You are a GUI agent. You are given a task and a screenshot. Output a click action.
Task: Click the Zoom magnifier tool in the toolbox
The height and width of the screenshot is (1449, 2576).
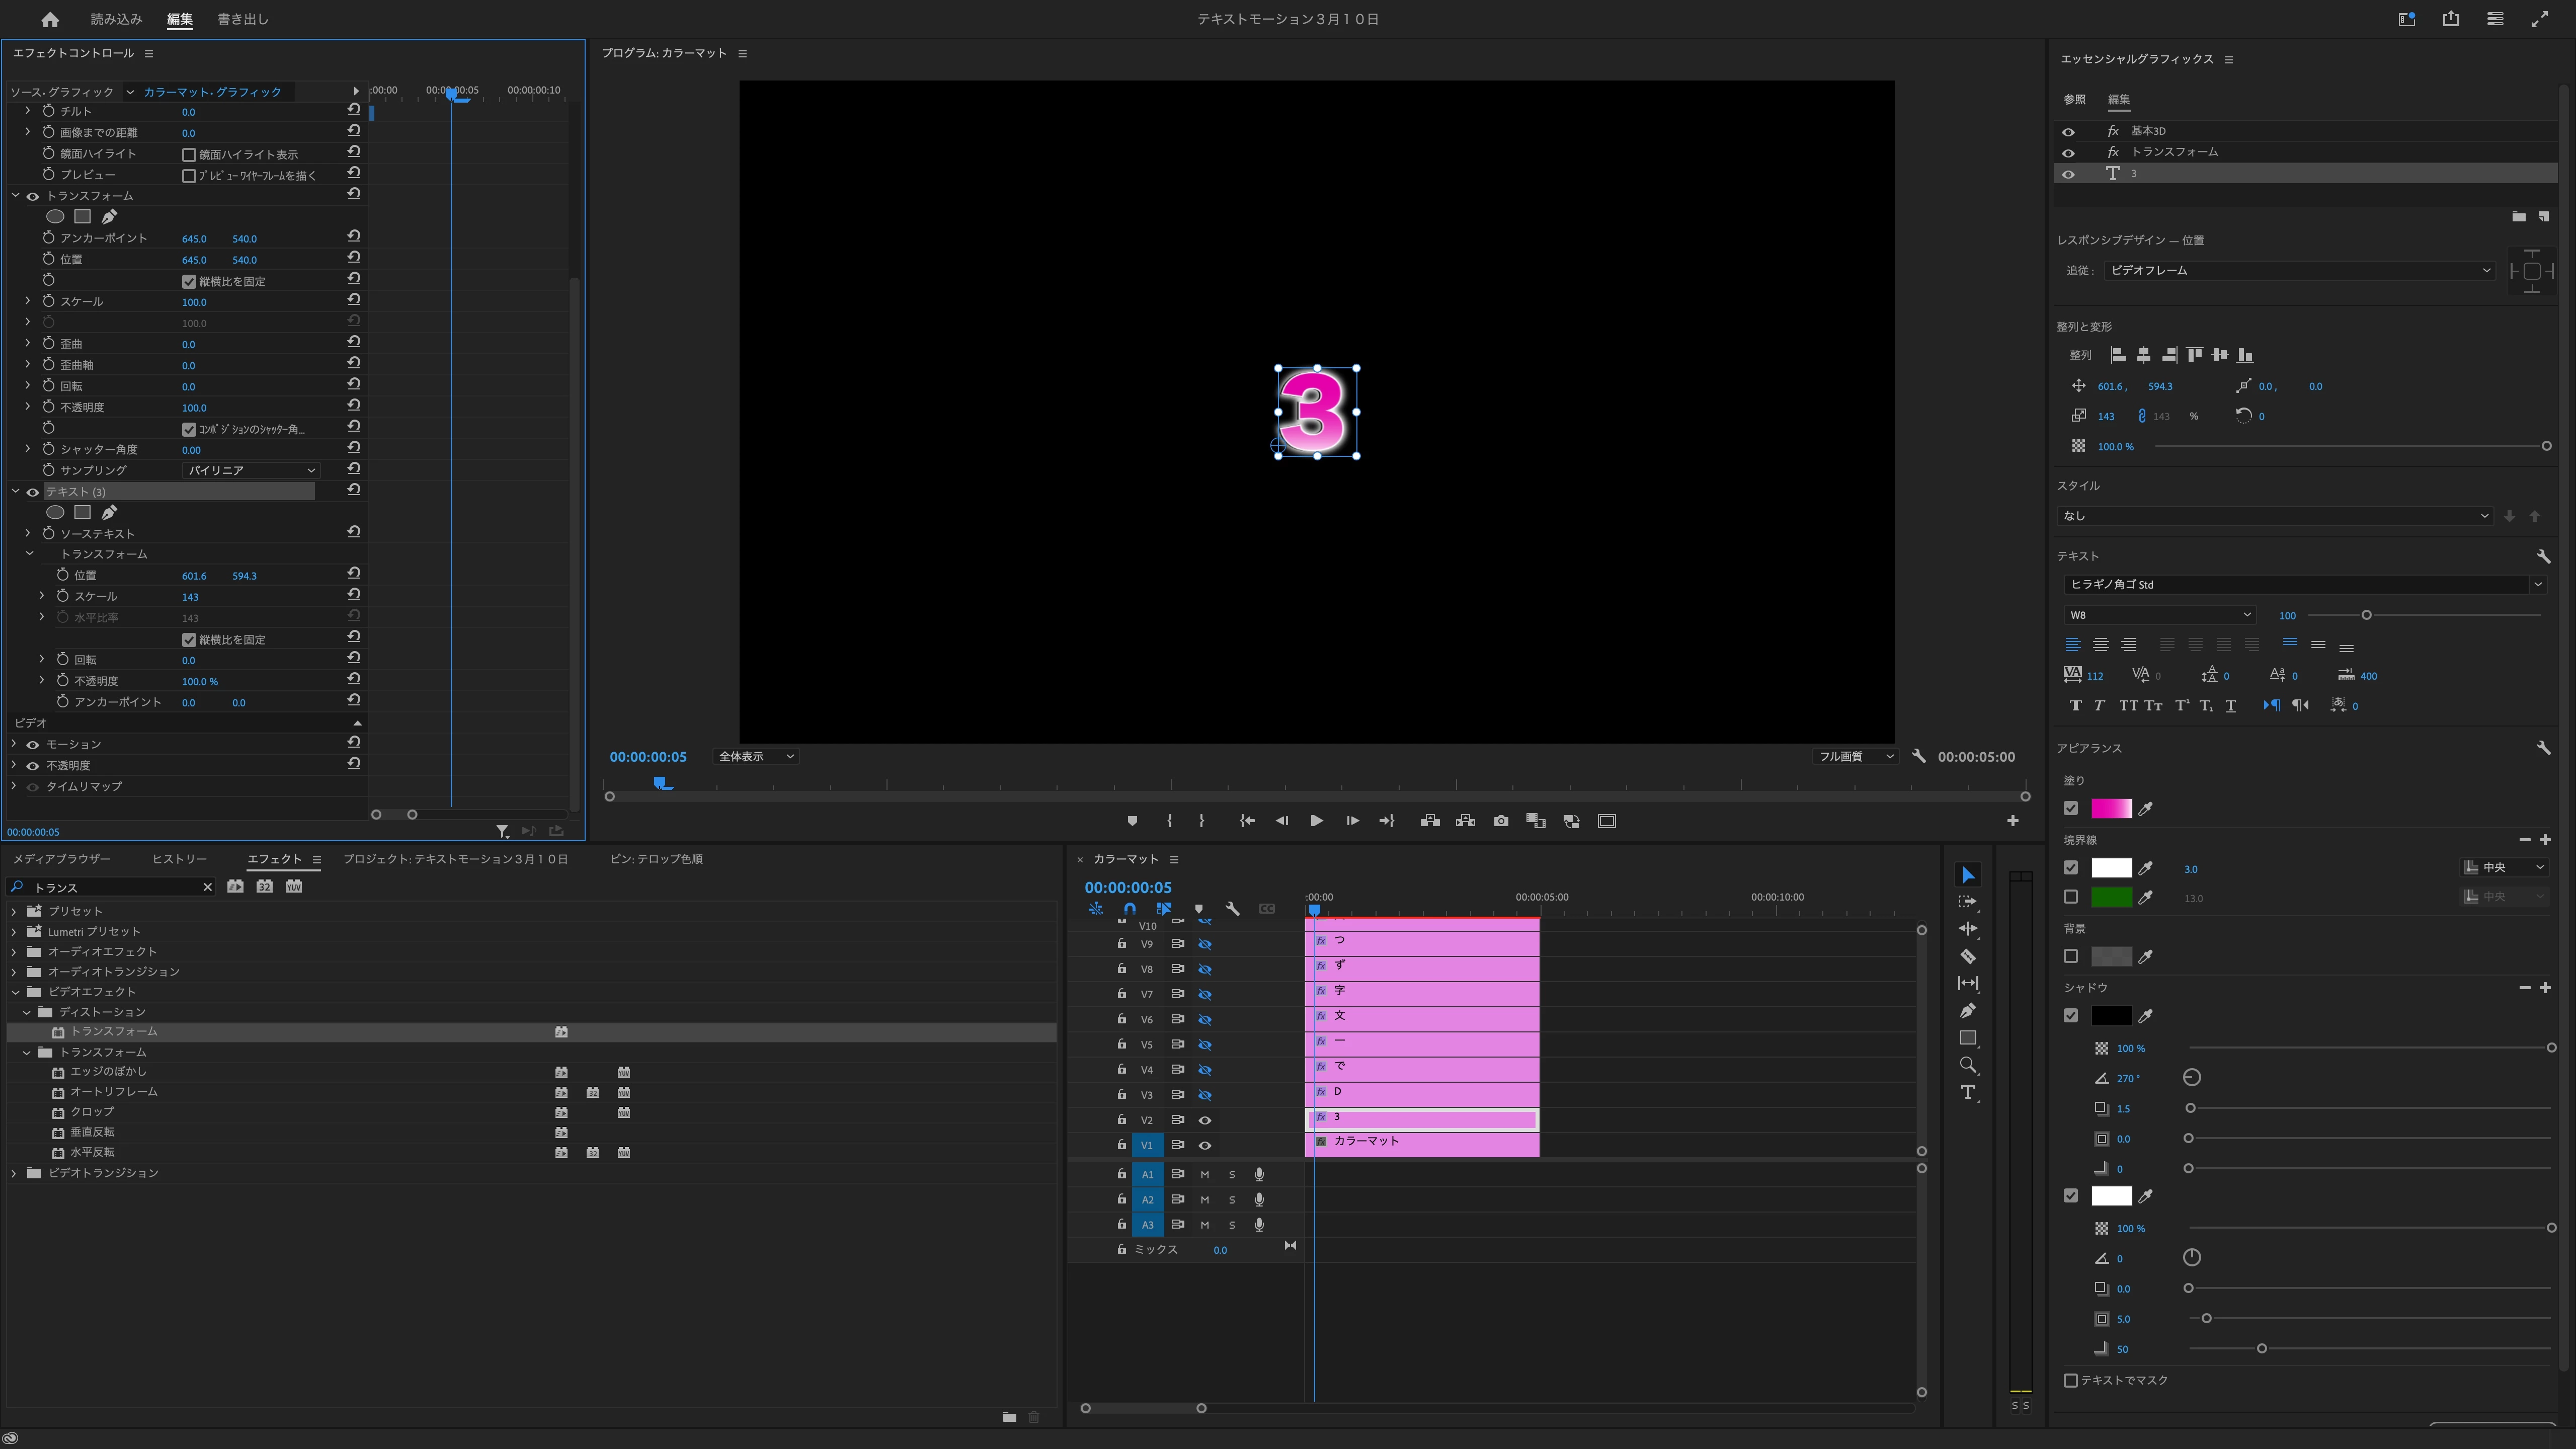[x=1967, y=1065]
